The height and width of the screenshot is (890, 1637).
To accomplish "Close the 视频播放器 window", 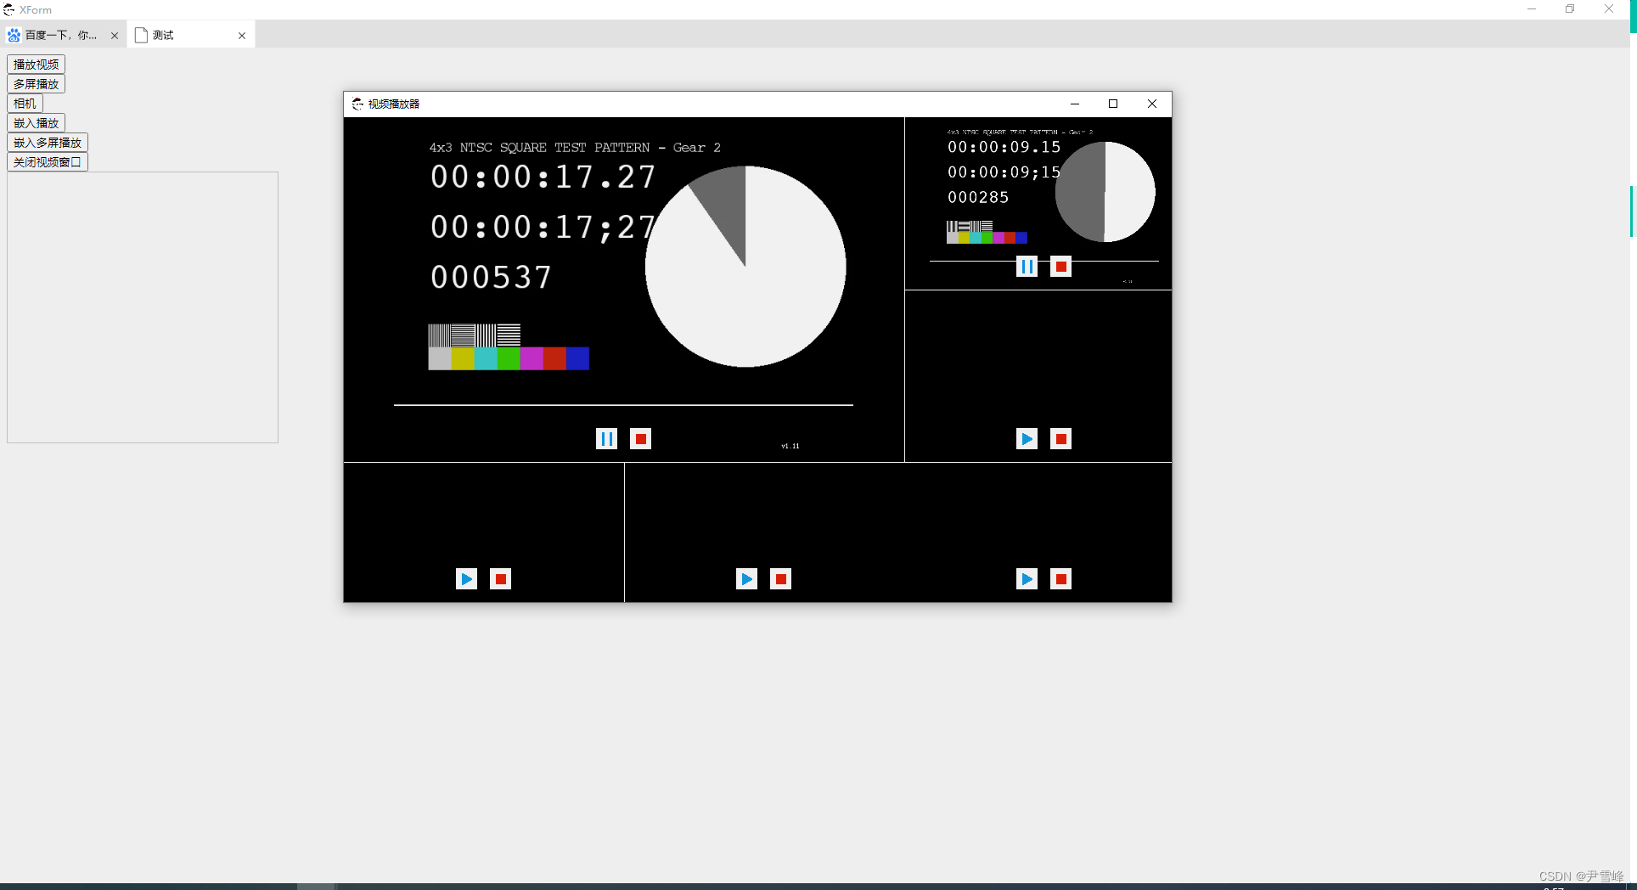I will (1152, 104).
